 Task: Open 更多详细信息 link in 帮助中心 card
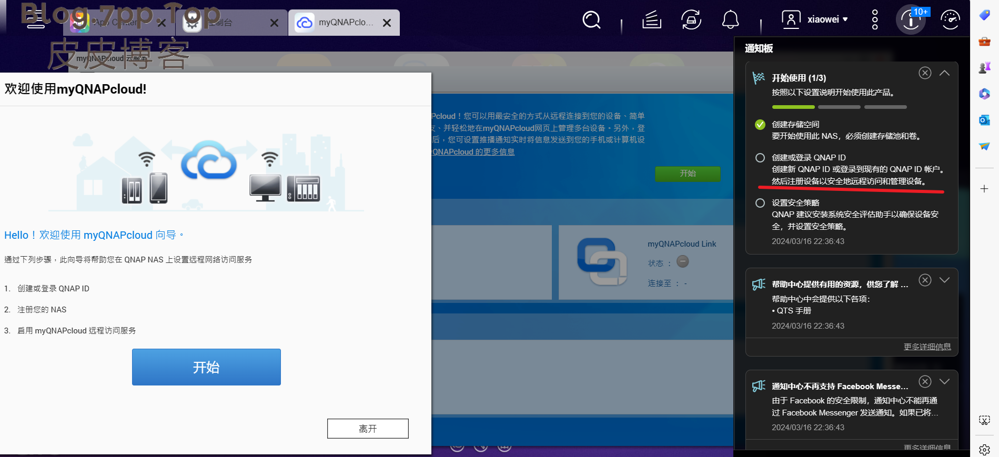[x=927, y=347]
